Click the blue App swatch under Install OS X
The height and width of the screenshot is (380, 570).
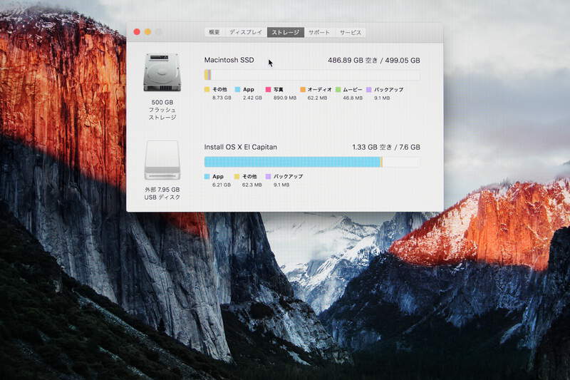click(207, 176)
